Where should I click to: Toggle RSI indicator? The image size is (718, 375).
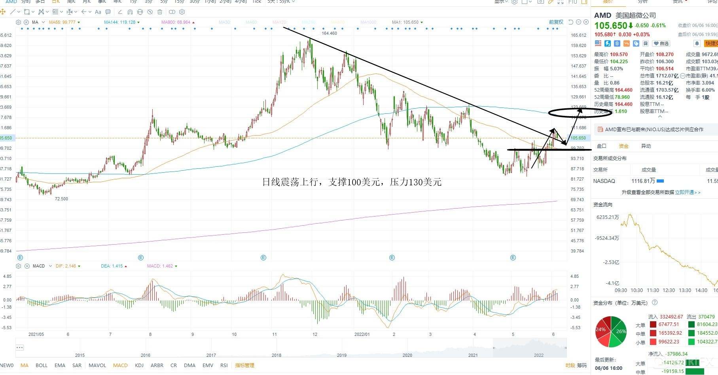(x=224, y=365)
